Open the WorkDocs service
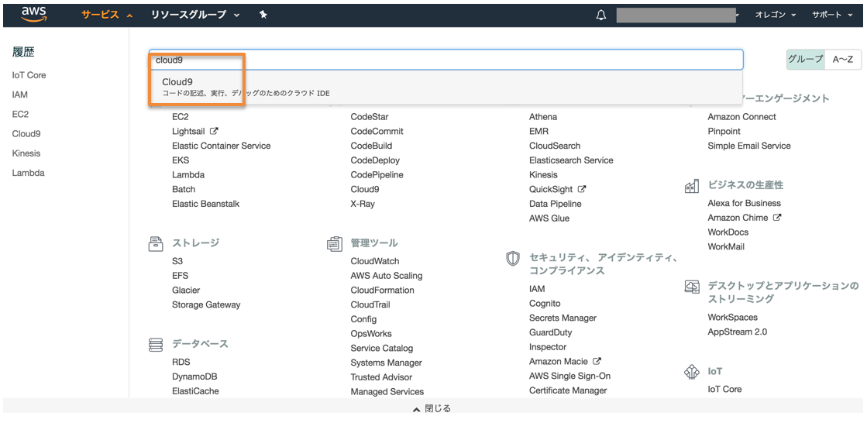 click(x=729, y=232)
